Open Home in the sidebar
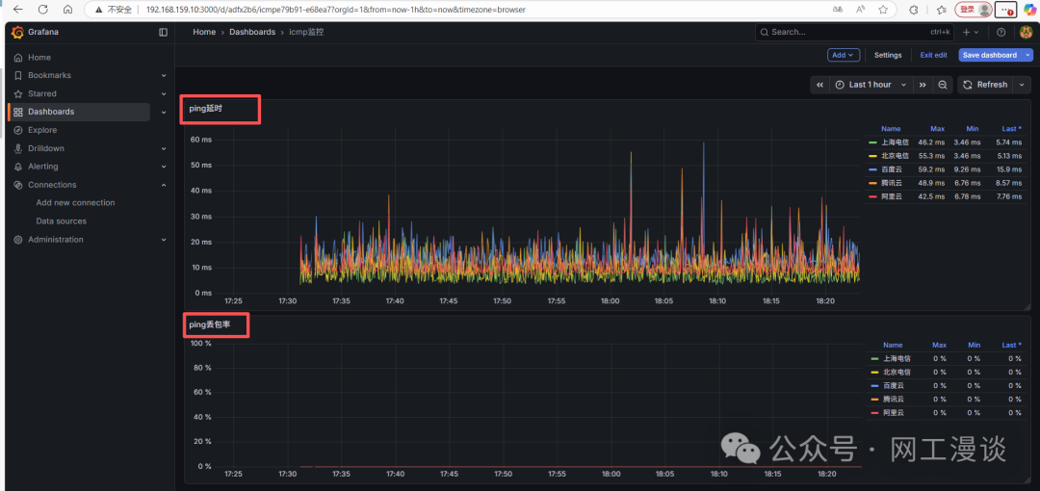 pyautogui.click(x=39, y=58)
